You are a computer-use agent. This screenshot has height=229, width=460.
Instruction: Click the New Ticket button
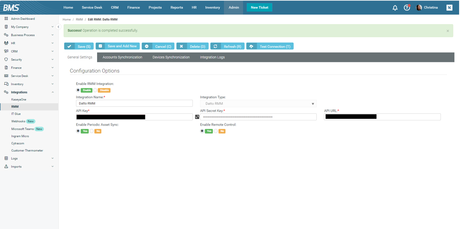tap(259, 7)
